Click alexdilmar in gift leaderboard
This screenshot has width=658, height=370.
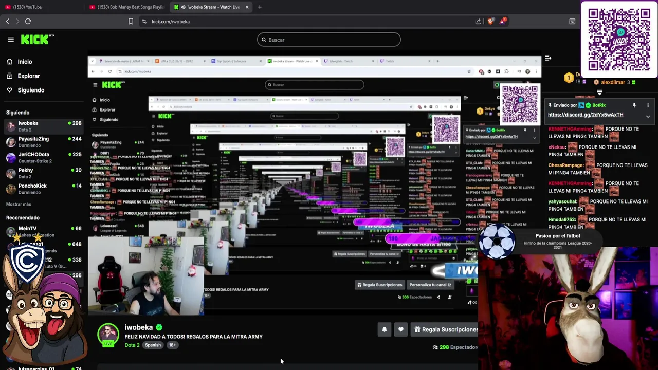(613, 82)
